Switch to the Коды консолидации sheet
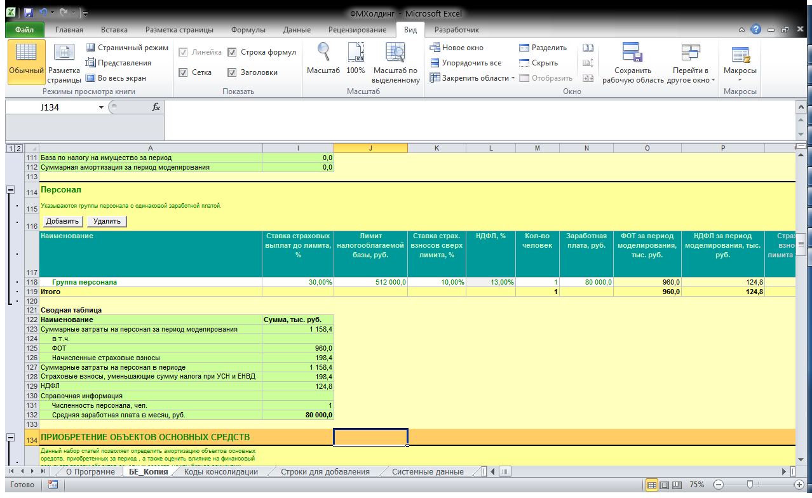812x498 pixels. [220, 472]
